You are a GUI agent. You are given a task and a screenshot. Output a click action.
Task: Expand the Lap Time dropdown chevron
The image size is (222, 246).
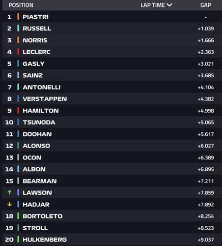tap(169, 5)
